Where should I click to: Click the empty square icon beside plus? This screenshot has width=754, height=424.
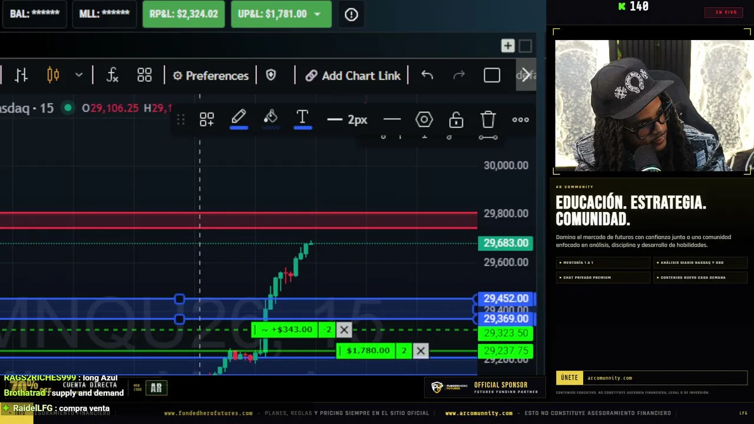tap(525, 46)
